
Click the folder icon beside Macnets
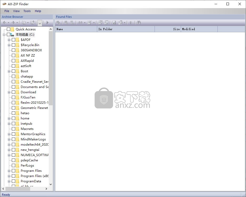coord(17,129)
